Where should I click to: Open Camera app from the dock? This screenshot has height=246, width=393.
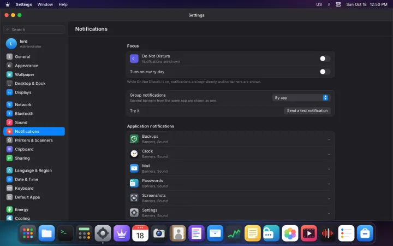click(x=159, y=233)
